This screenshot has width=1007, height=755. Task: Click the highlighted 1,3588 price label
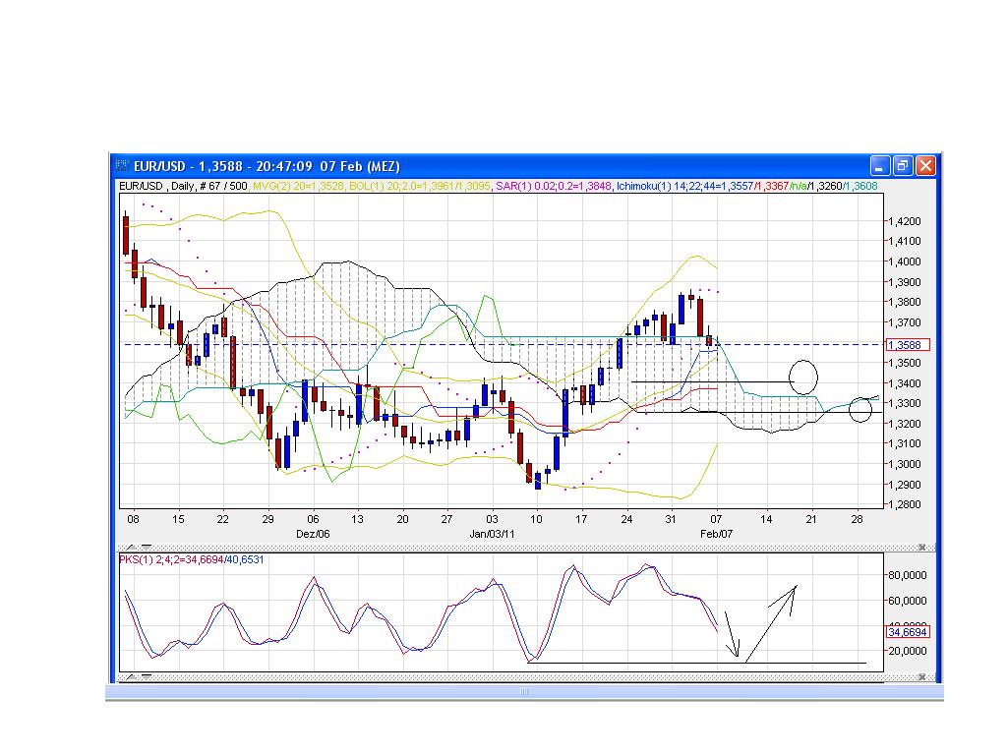(x=905, y=345)
